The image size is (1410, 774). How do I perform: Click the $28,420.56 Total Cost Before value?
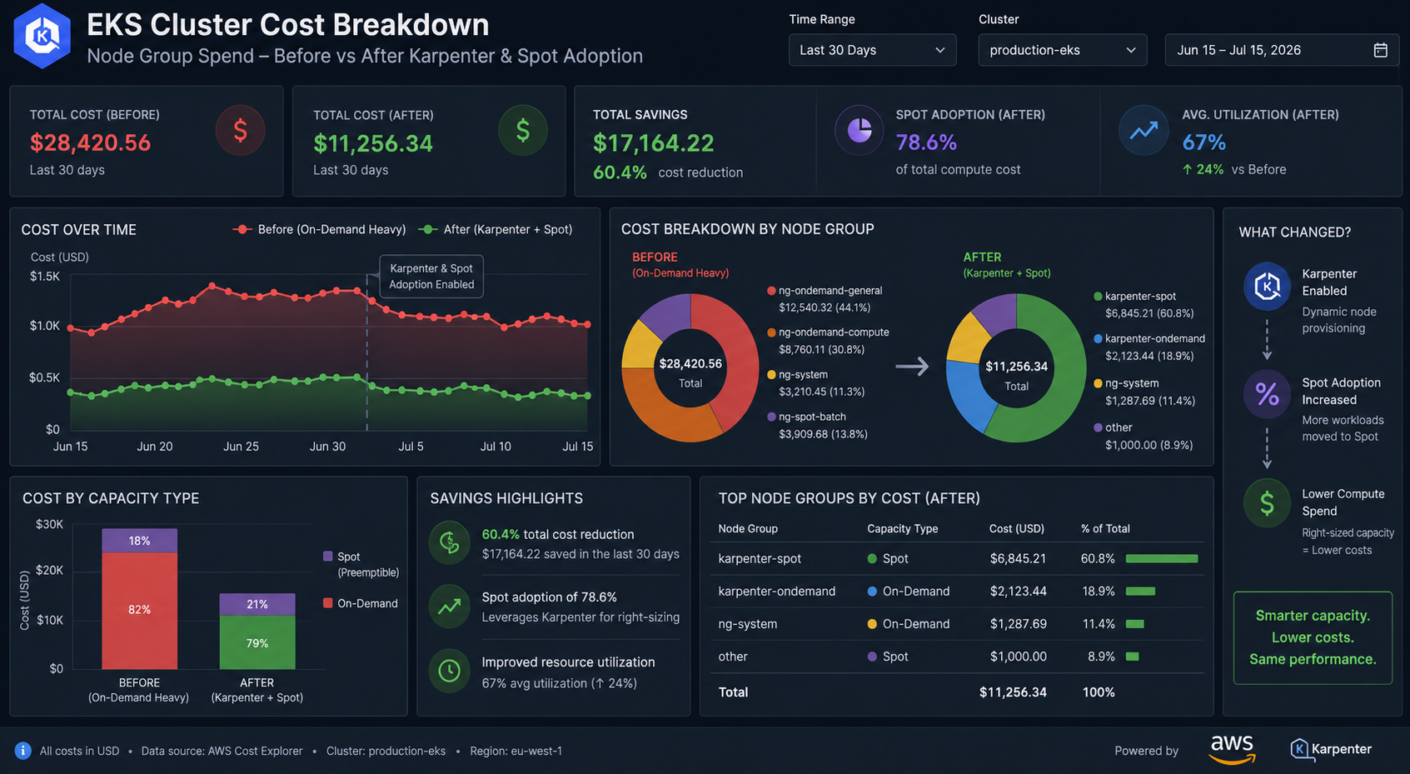coord(90,142)
